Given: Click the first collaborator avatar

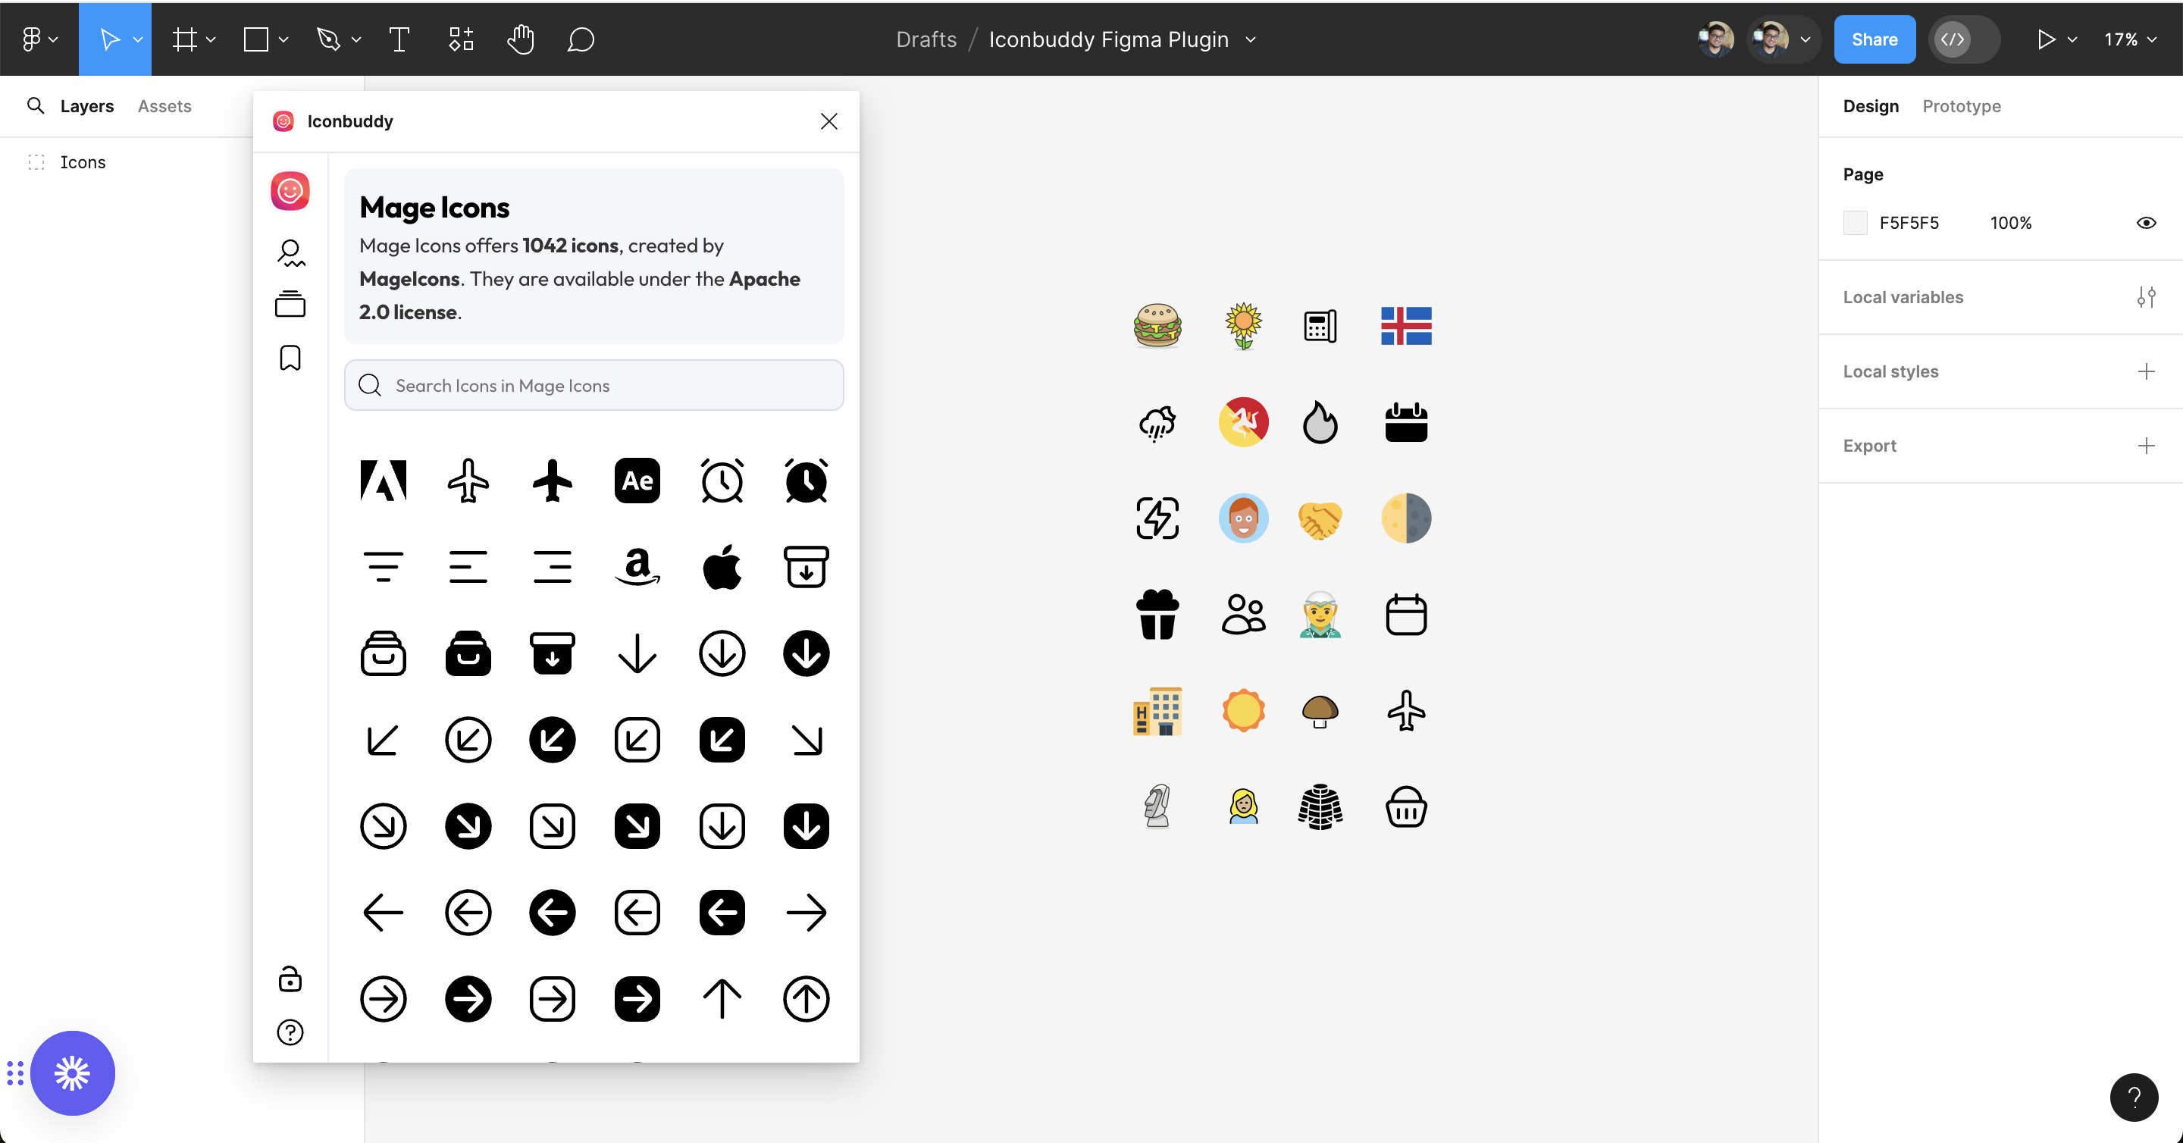Looking at the screenshot, I should [1715, 39].
